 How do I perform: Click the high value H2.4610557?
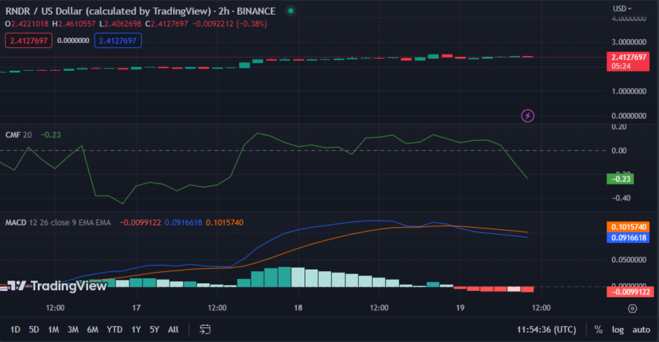click(74, 24)
